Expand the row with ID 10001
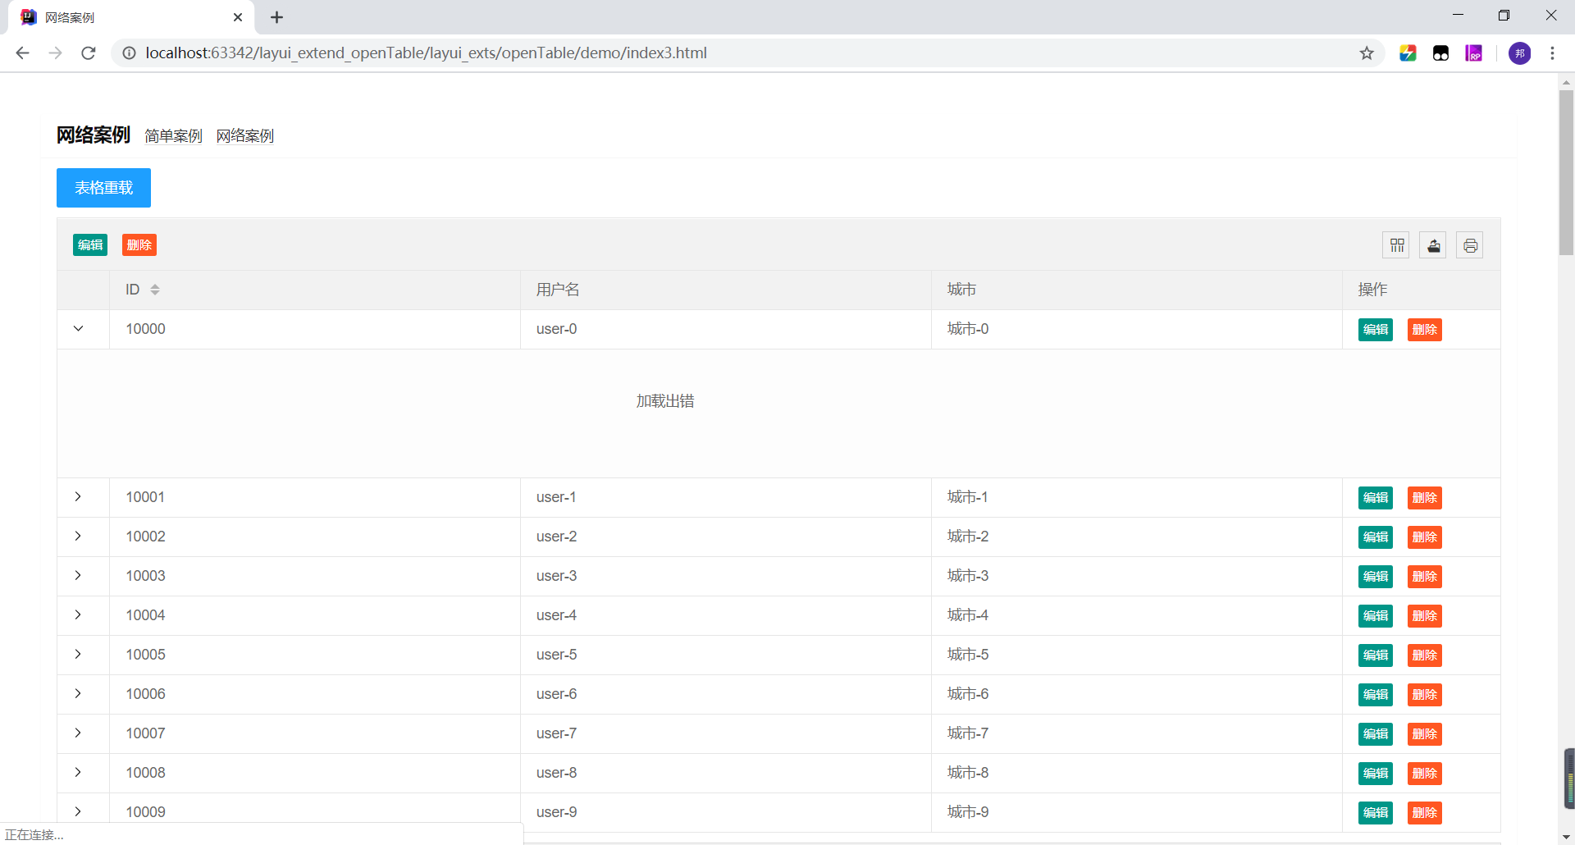This screenshot has height=845, width=1575. [79, 497]
